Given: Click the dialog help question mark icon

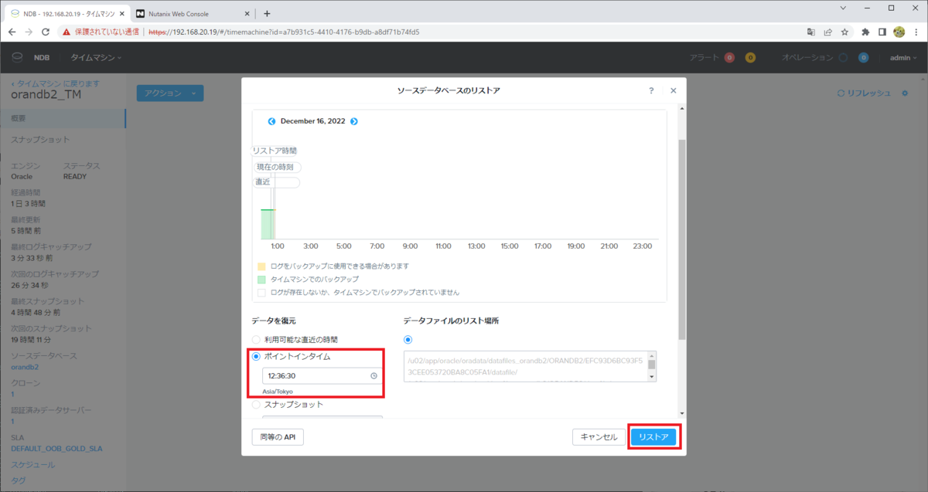Looking at the screenshot, I should 651,90.
